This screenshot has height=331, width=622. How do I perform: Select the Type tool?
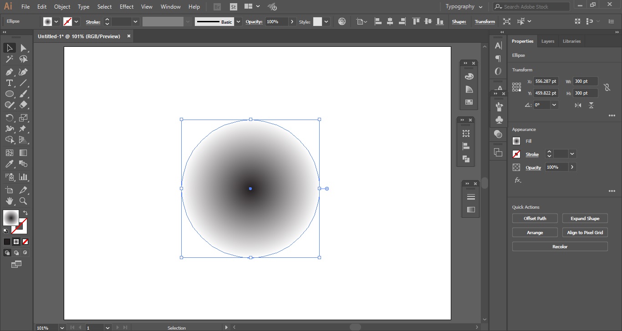[9, 83]
